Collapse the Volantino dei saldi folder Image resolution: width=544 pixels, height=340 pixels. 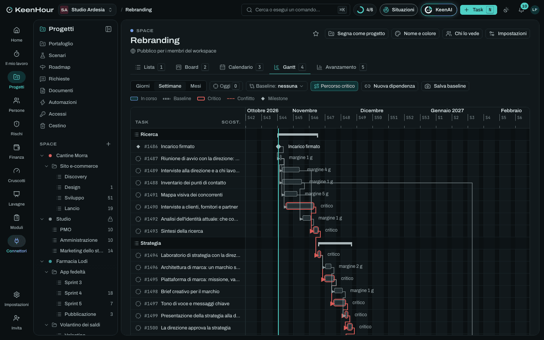[46, 325]
